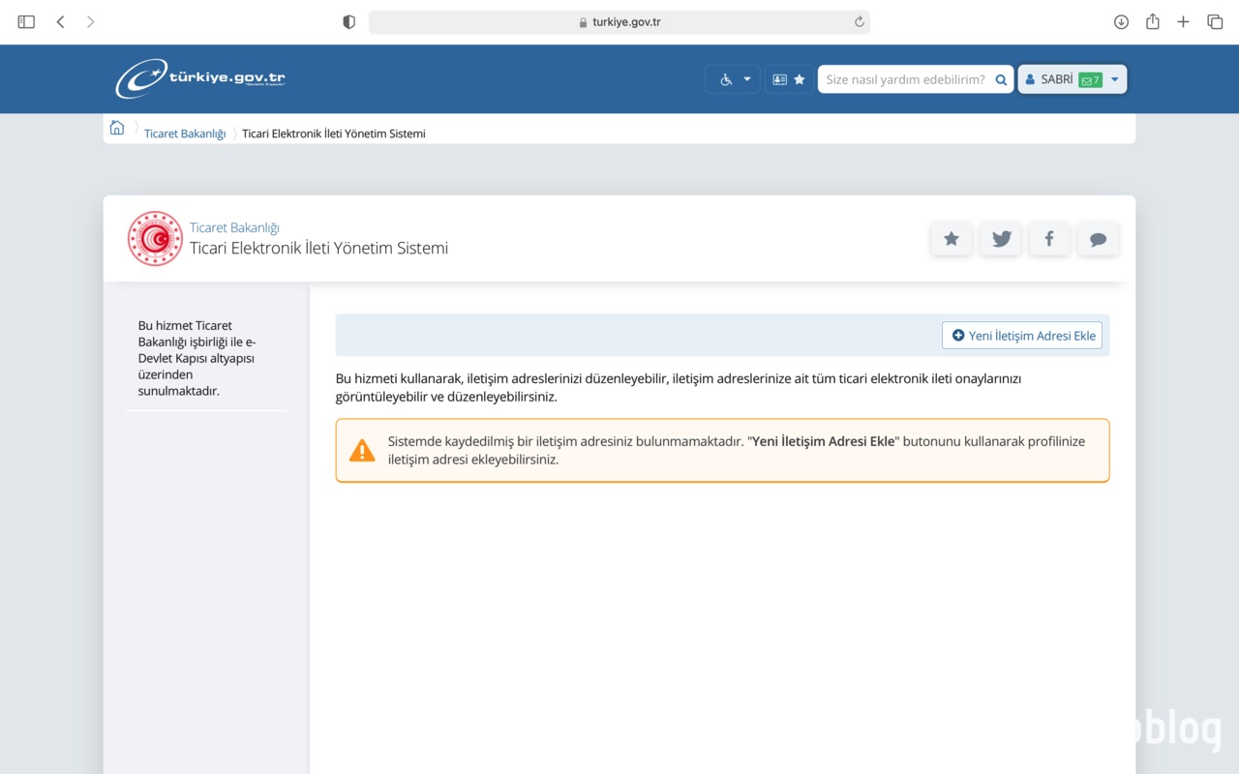
Task: Open the Safari share icon
Action: [1152, 21]
